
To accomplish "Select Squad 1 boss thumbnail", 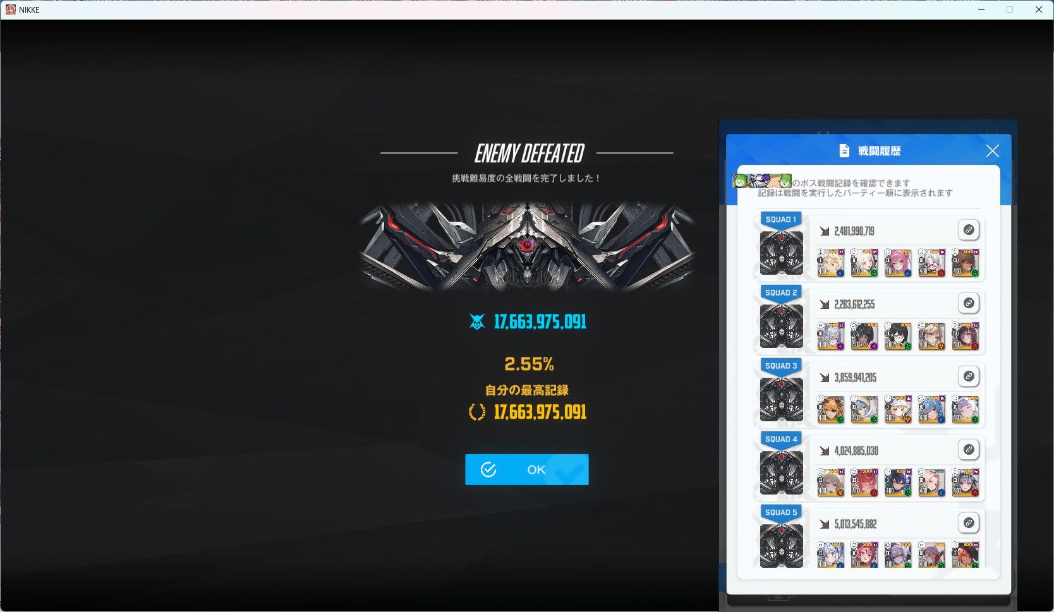I will click(782, 253).
